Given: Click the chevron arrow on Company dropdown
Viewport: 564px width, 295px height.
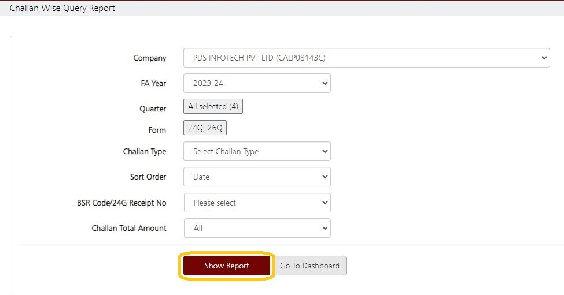Looking at the screenshot, I should tap(543, 58).
